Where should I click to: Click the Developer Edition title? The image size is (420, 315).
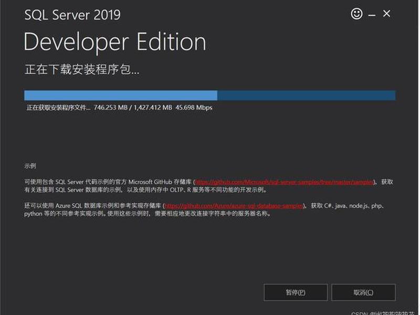[115, 42]
